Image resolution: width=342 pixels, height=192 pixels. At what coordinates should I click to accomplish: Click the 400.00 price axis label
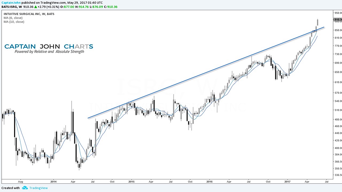coord(338,148)
